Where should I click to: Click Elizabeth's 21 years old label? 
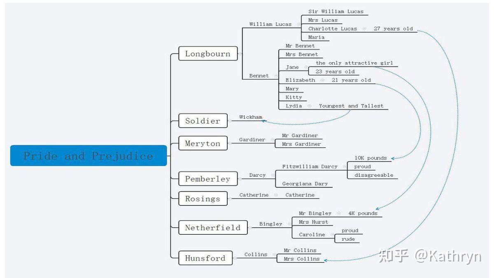coord(351,80)
